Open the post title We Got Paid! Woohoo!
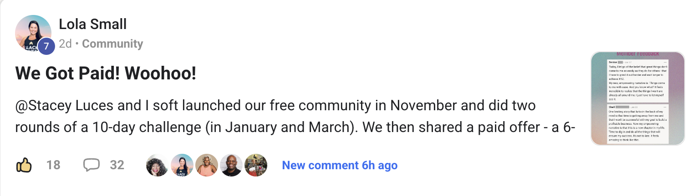This screenshot has width=692, height=196. pos(106,74)
